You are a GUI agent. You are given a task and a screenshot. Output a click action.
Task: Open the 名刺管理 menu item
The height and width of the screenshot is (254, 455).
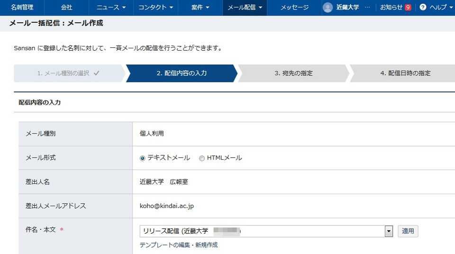(x=22, y=7)
